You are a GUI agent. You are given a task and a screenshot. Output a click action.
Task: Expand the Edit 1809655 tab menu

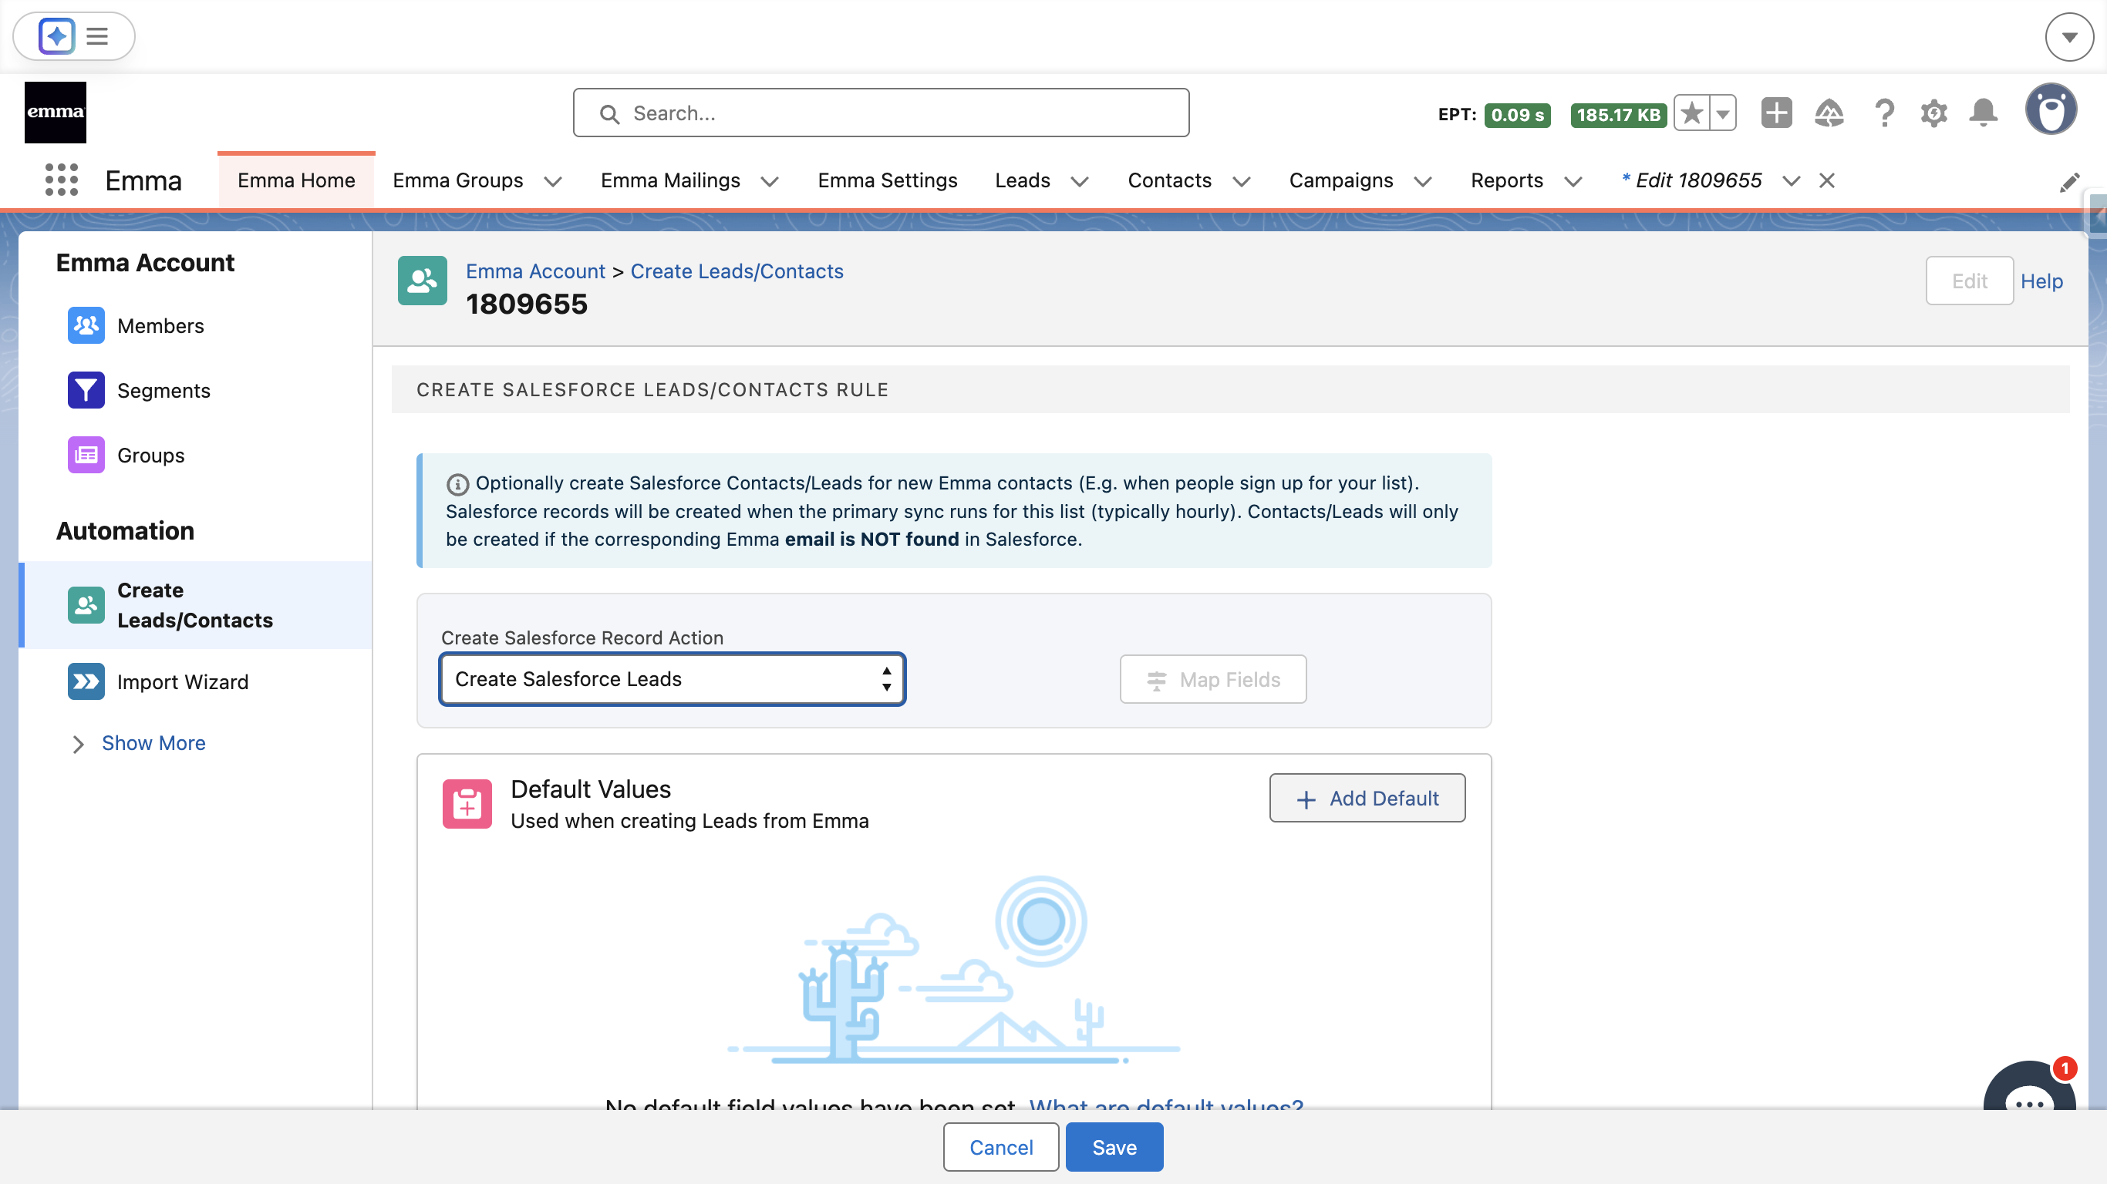click(1792, 181)
